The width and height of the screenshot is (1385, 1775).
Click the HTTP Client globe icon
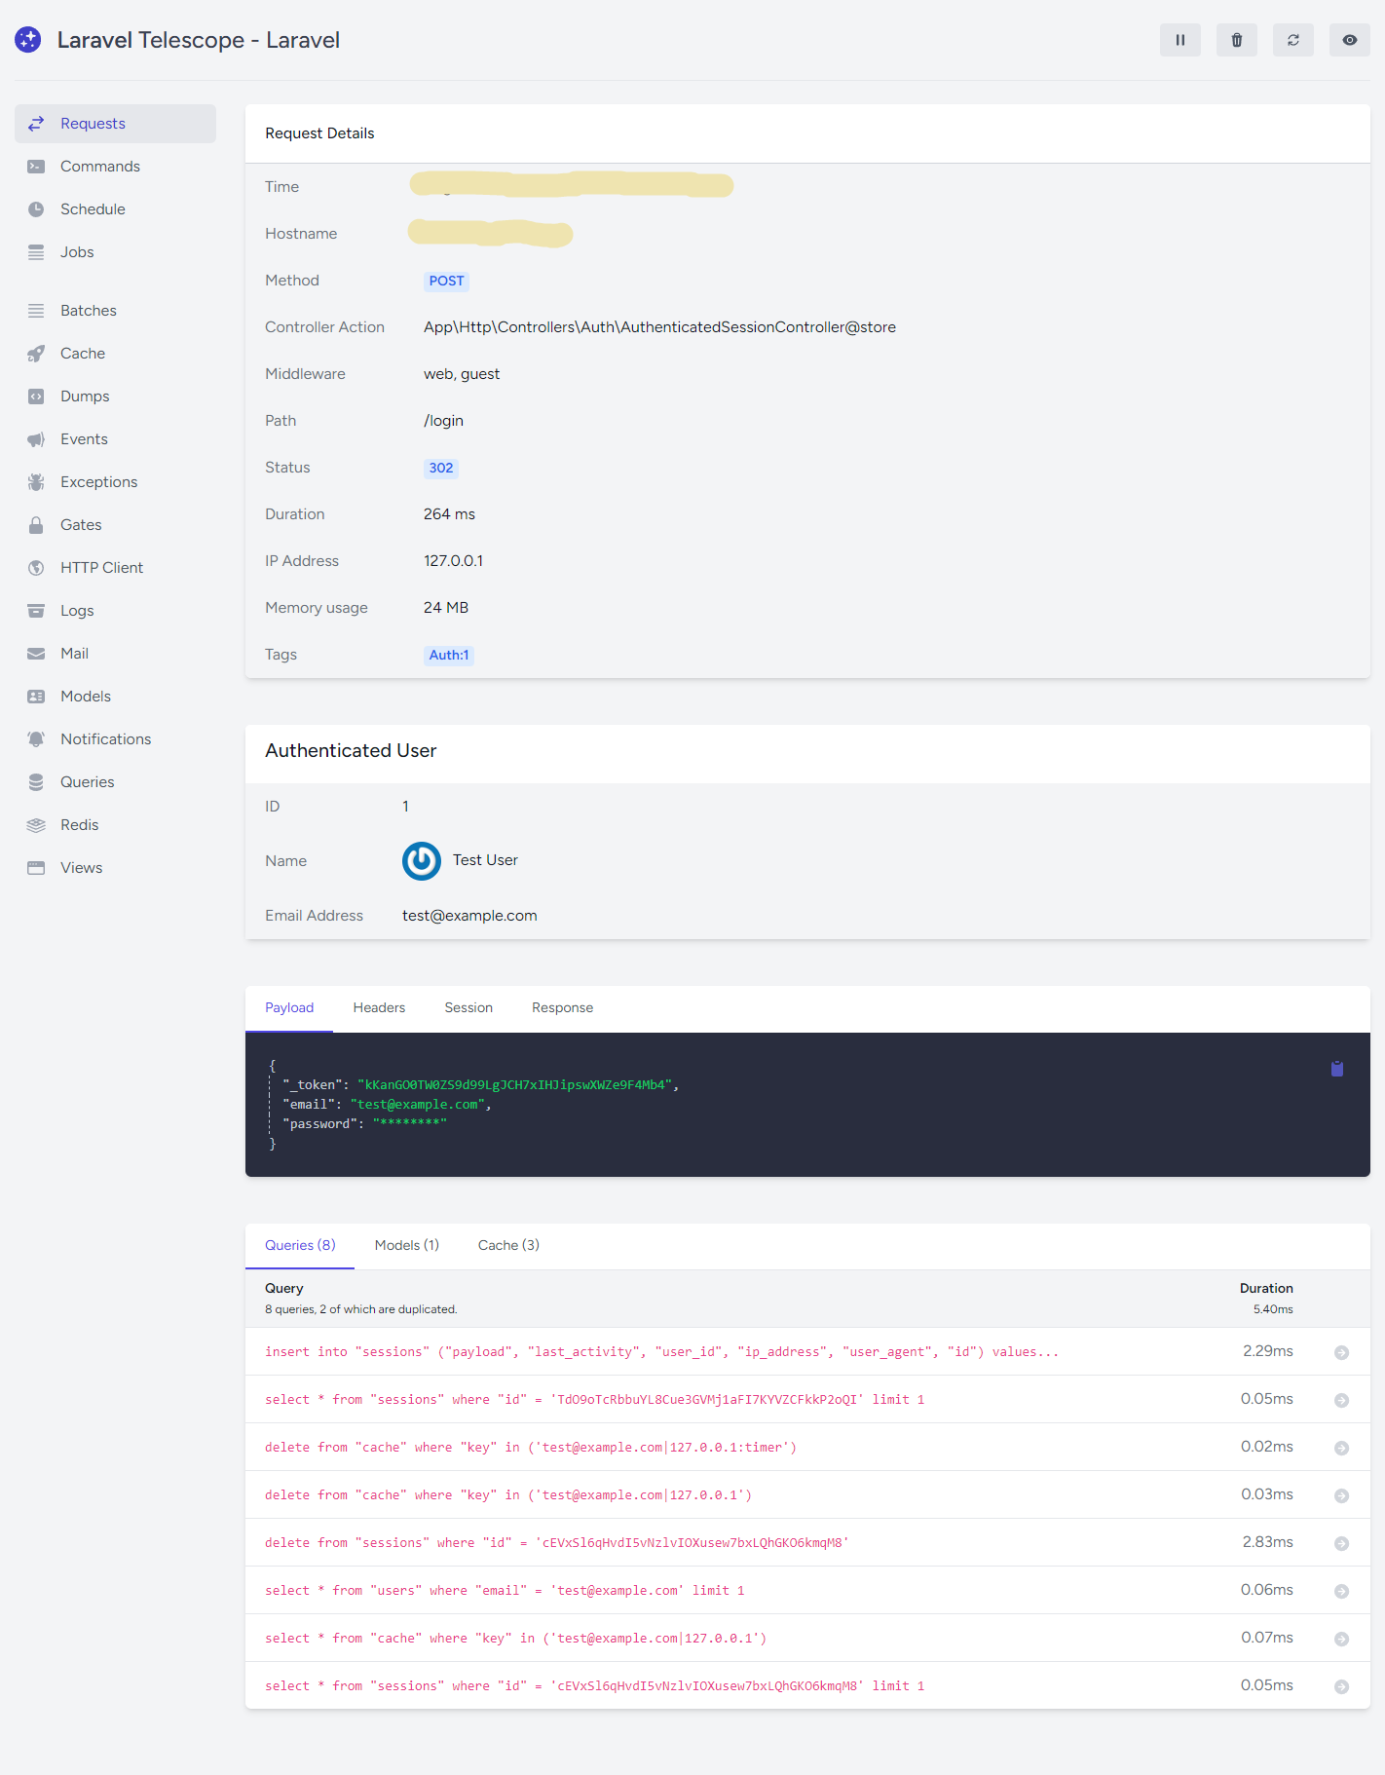pos(36,568)
